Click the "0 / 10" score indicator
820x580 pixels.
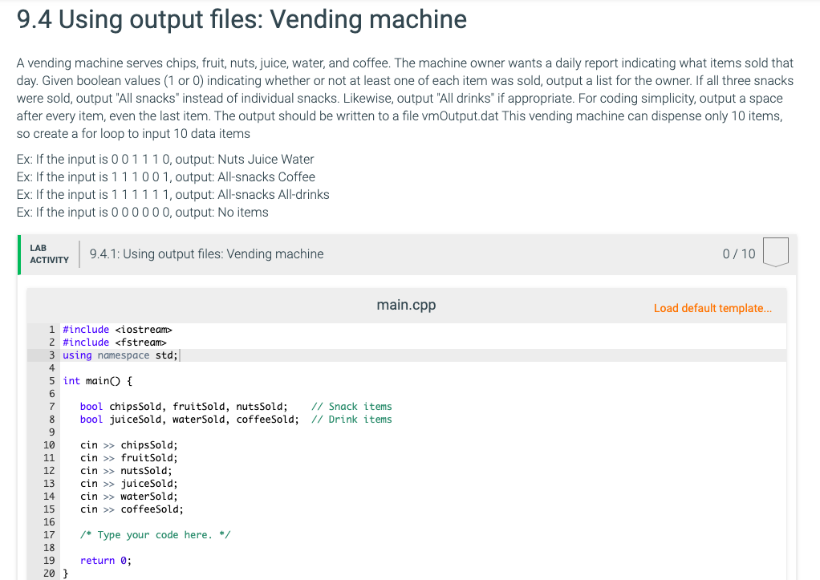(739, 253)
